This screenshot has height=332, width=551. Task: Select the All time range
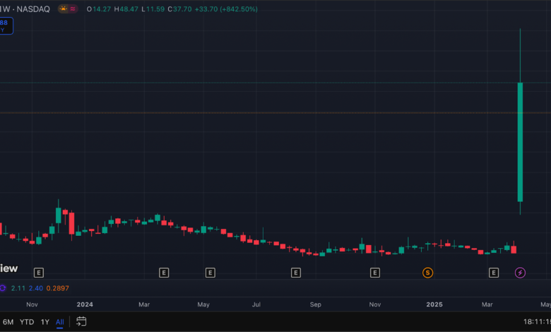60,321
